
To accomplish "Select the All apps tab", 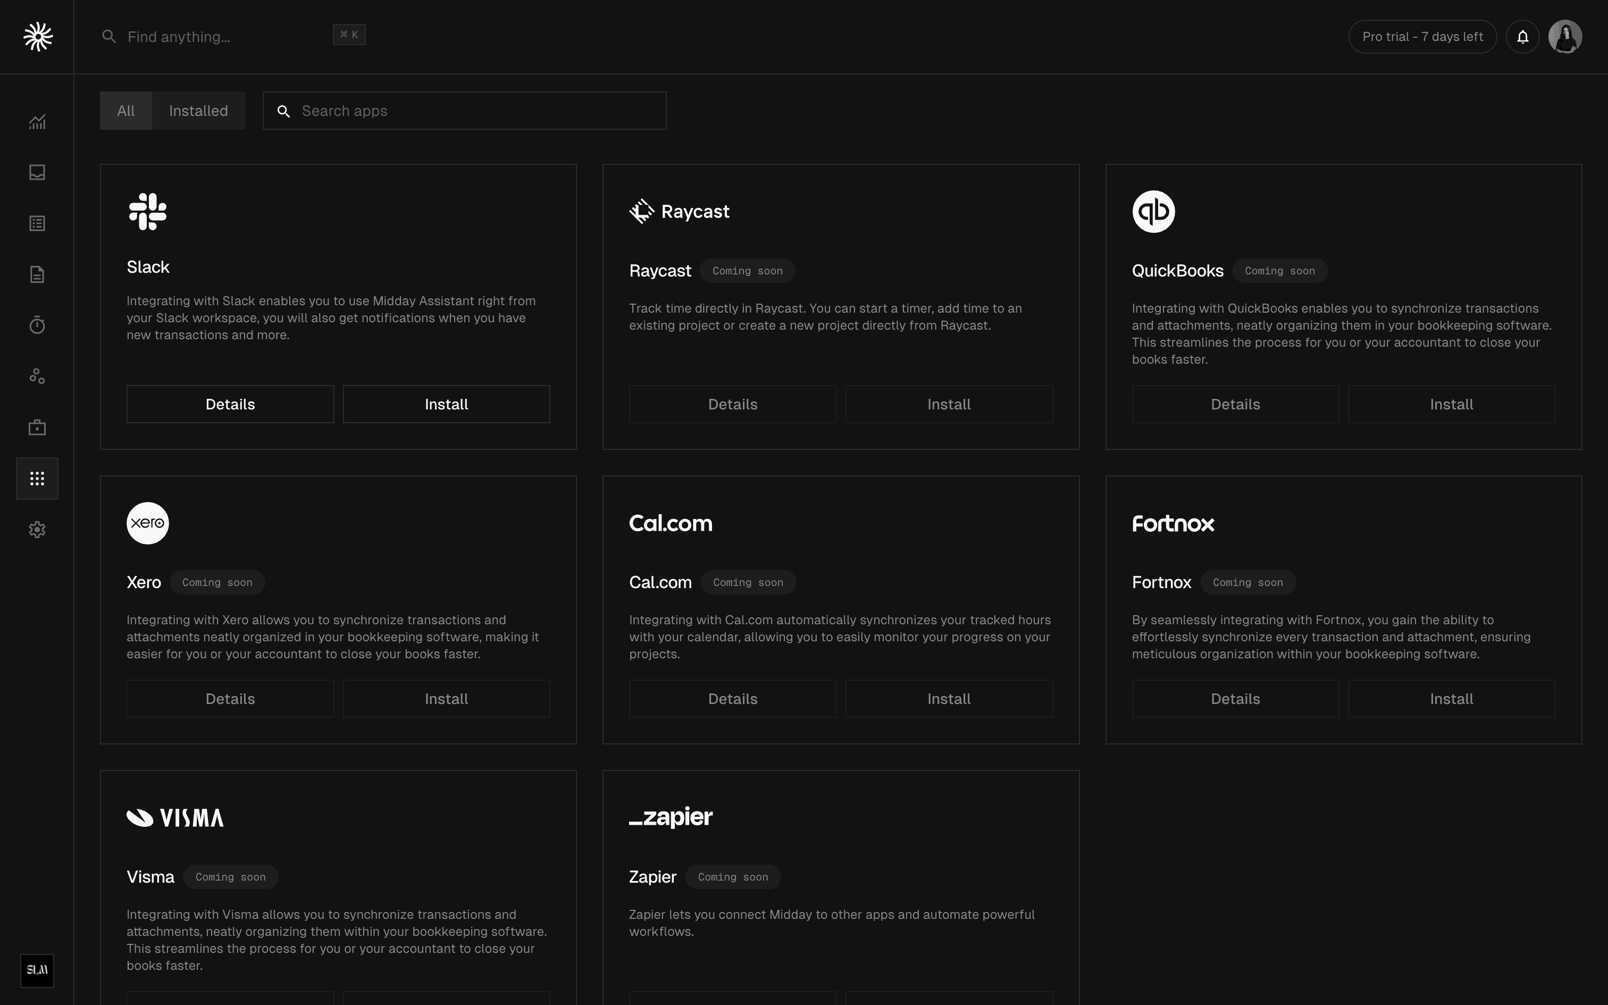I will pyautogui.click(x=125, y=111).
